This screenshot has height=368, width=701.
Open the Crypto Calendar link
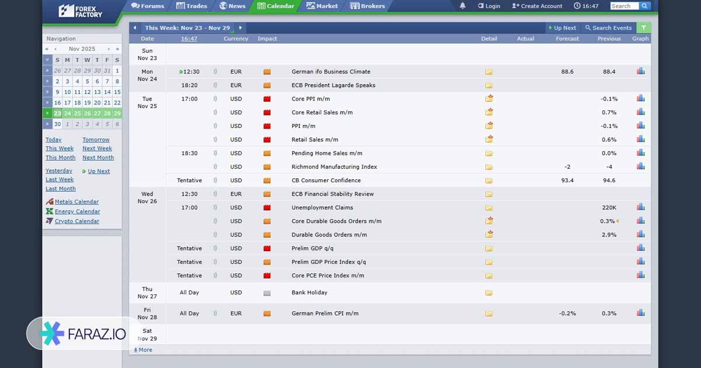tap(77, 221)
